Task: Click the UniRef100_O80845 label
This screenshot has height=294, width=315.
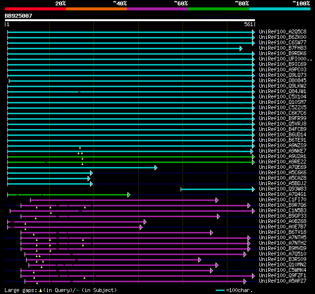Action: pyautogui.click(x=283, y=81)
